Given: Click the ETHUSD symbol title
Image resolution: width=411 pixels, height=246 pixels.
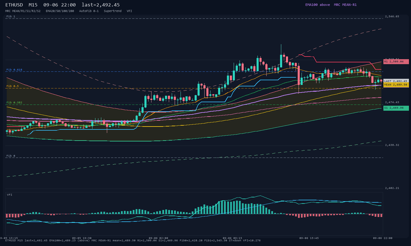Looking at the screenshot, I should pos(14,5).
